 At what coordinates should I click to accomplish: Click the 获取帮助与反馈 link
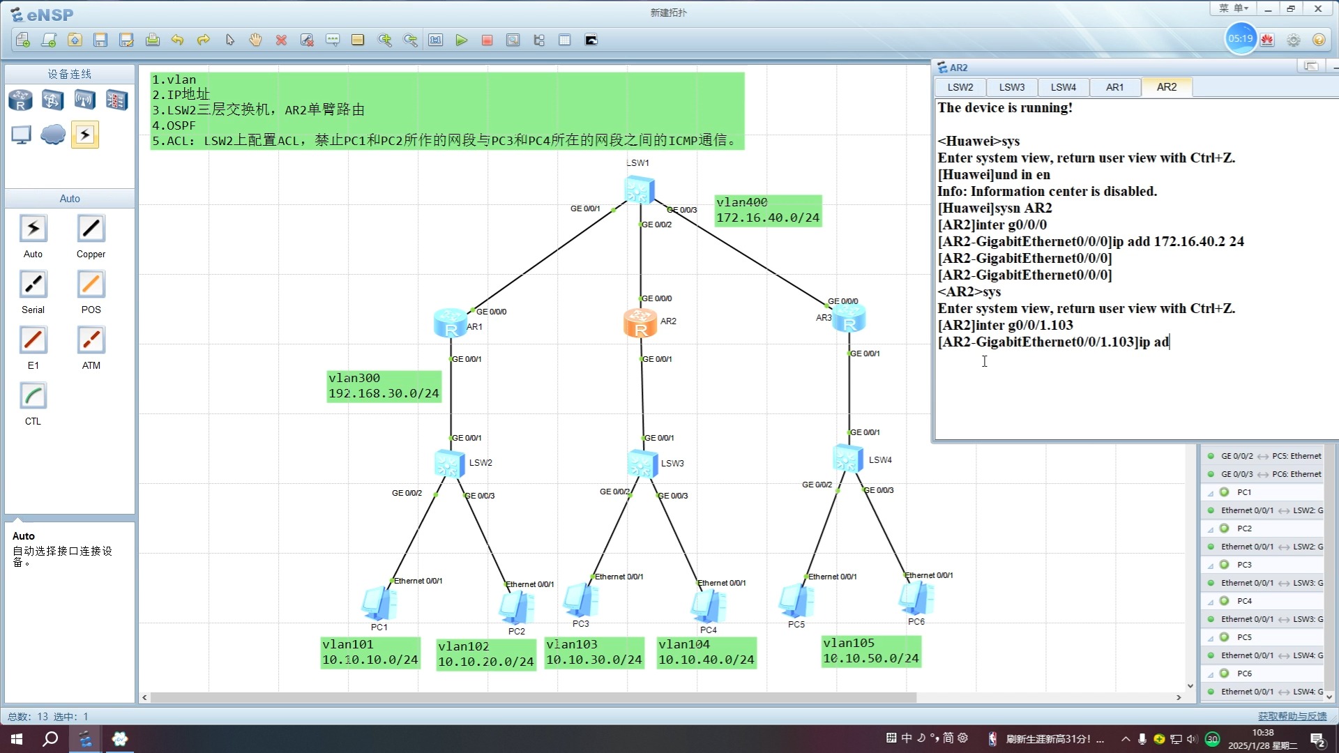click(1292, 716)
